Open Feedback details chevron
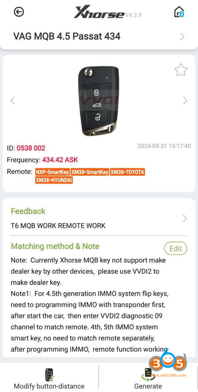The width and height of the screenshot is (198, 392). pyautogui.click(x=185, y=218)
